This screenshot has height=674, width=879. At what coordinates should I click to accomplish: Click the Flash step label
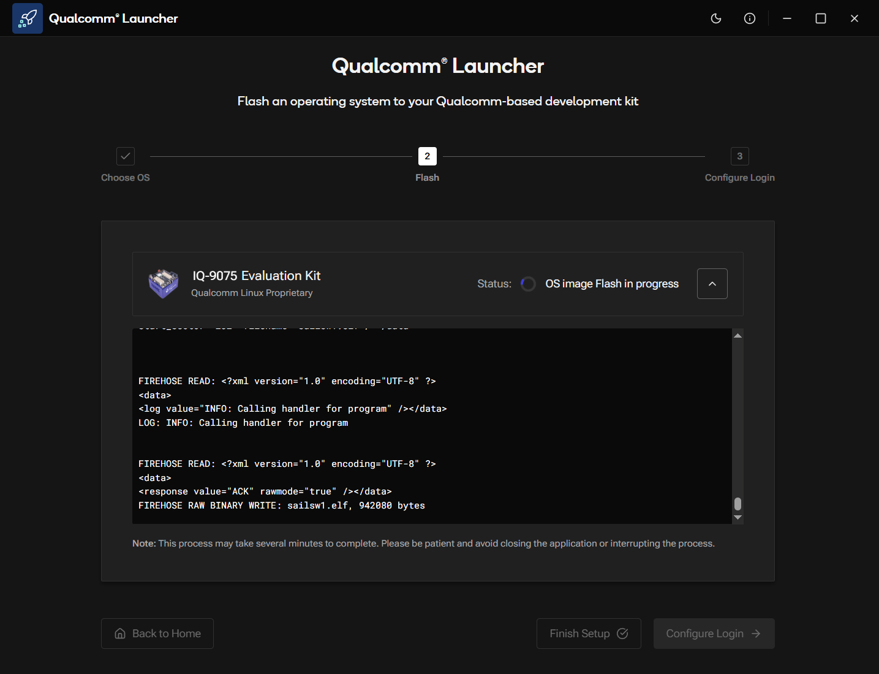click(428, 178)
